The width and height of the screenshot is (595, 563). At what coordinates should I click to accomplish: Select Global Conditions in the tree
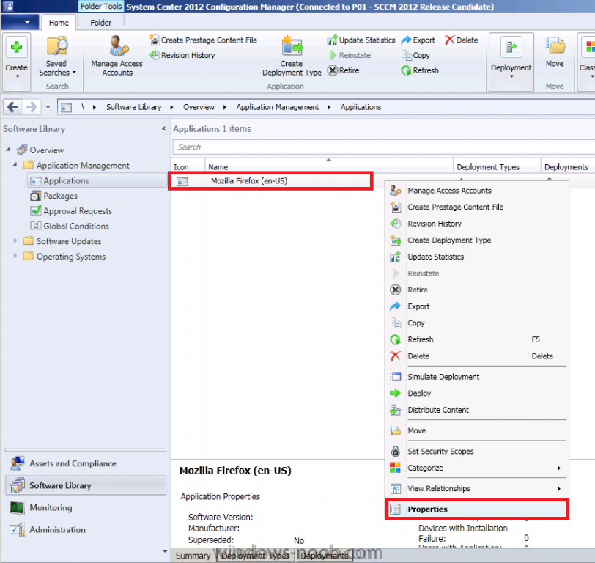[76, 227]
